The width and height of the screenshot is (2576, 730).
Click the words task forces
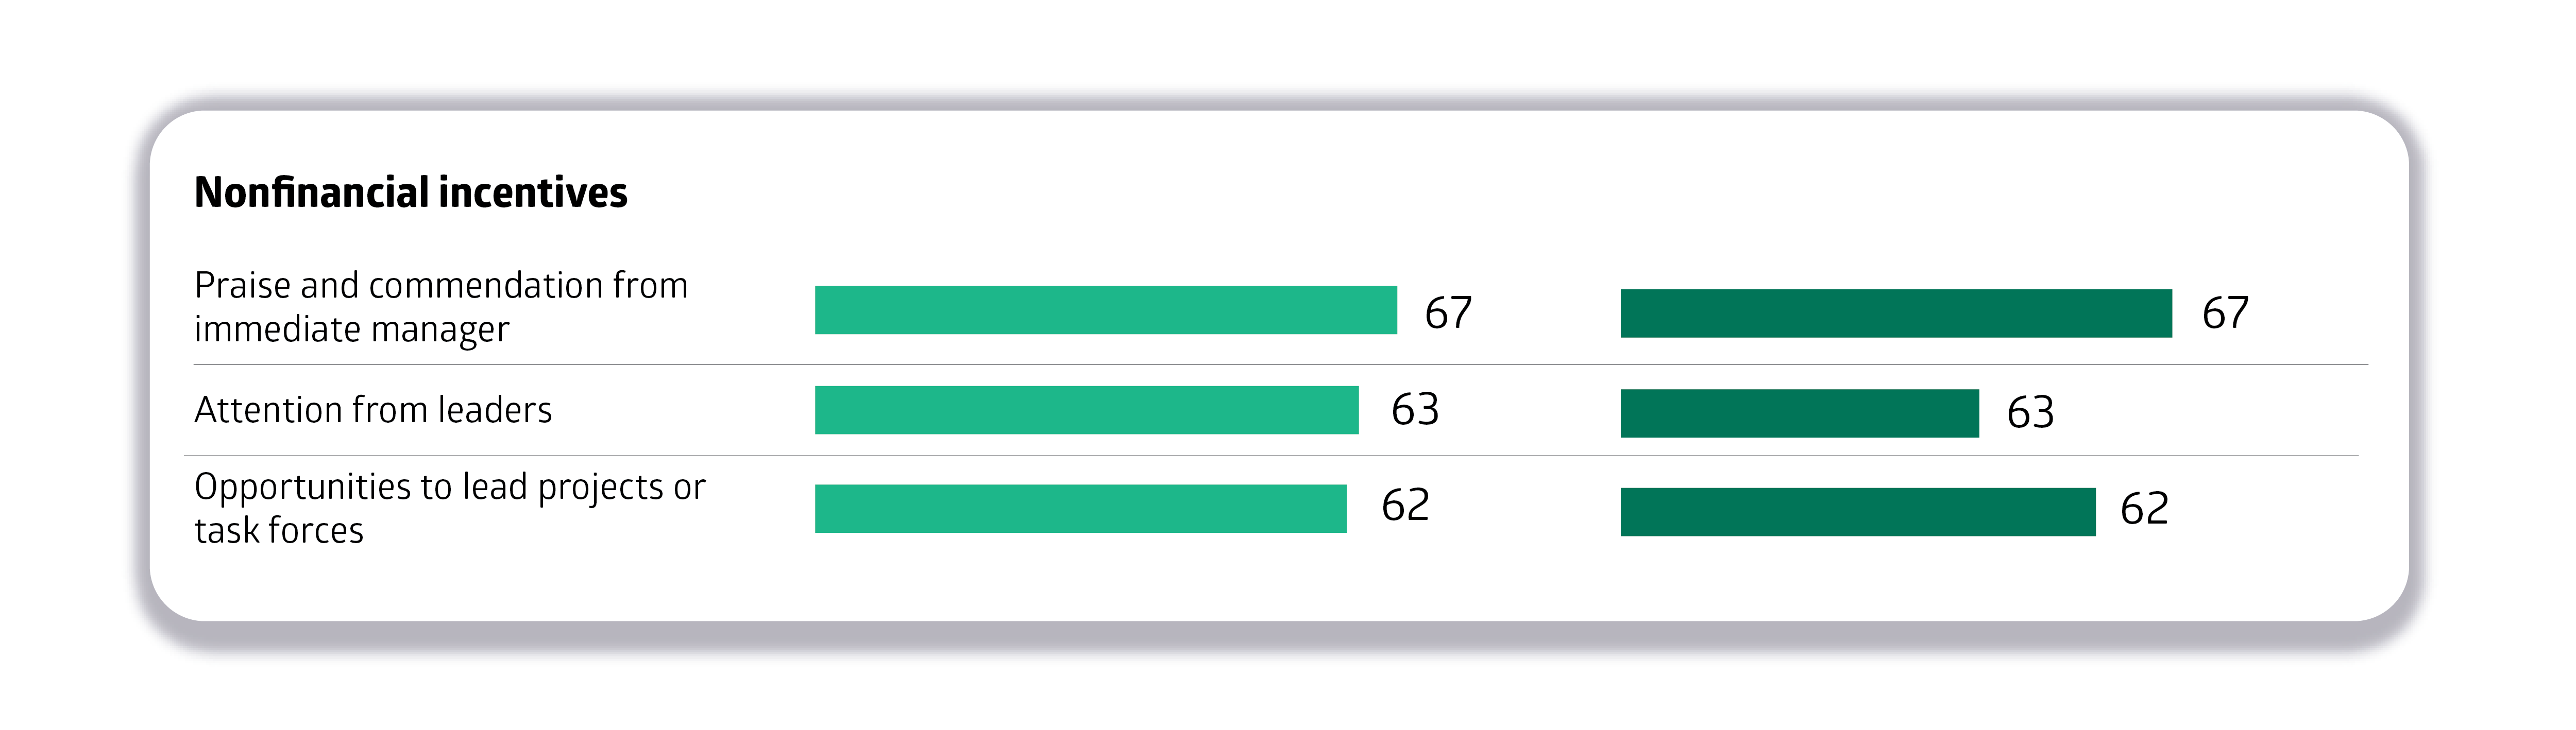pyautogui.click(x=279, y=530)
